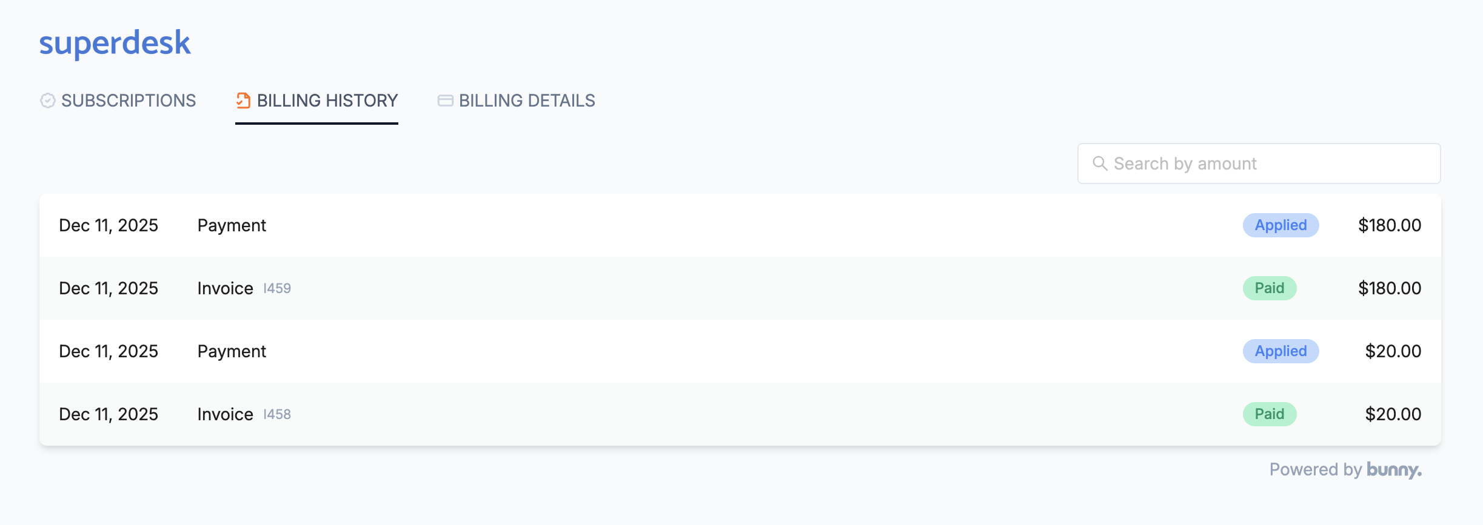Open invoice I458

pos(277,415)
